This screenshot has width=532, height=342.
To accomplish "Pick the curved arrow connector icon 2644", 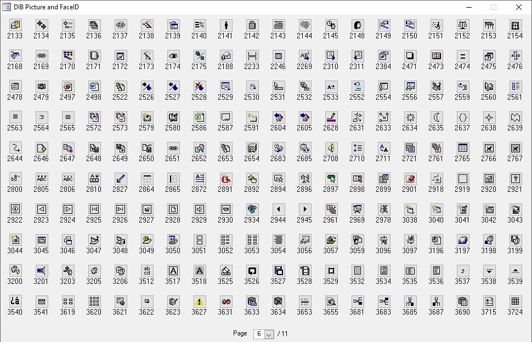I will 15,148.
